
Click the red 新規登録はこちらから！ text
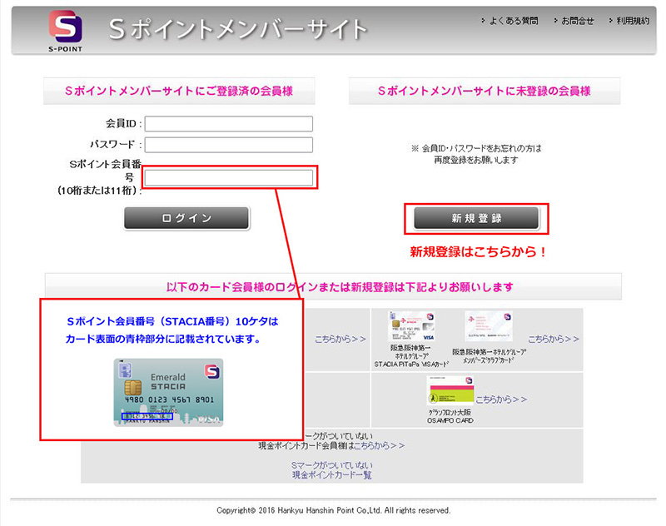[x=478, y=251]
